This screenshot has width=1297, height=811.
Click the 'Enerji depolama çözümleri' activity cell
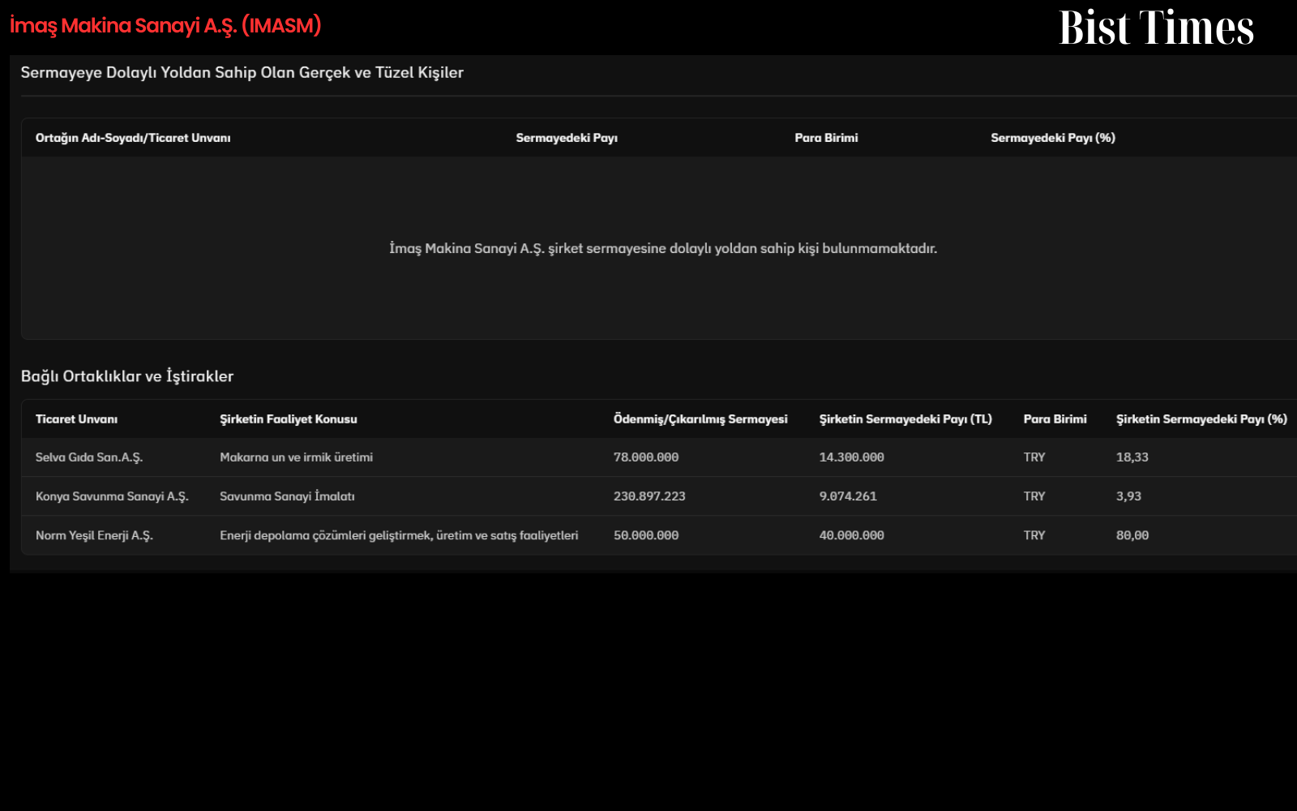coord(399,535)
